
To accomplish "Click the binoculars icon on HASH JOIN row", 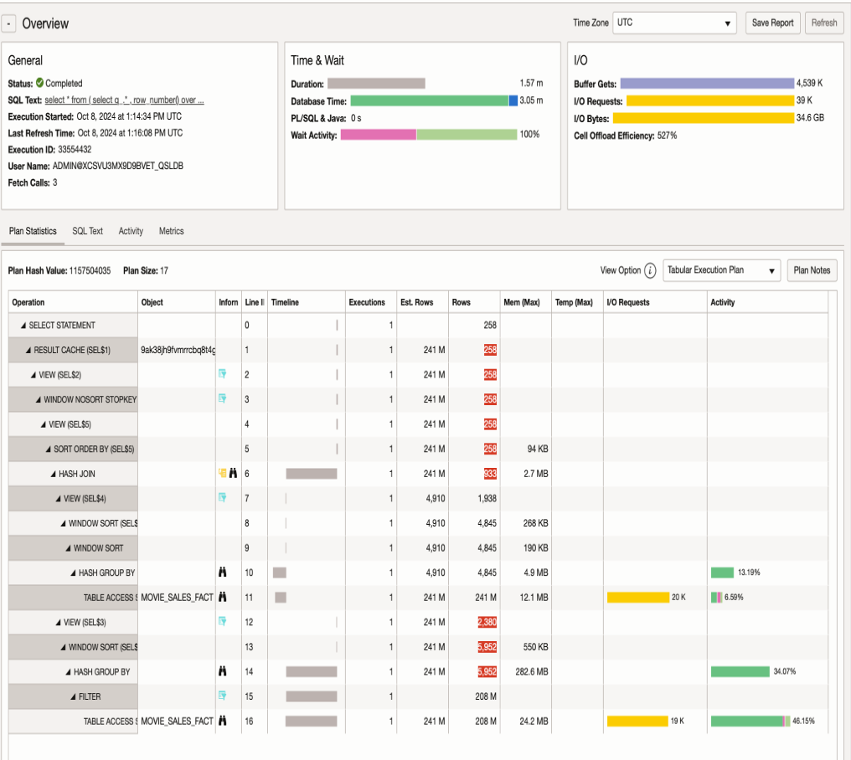I will [233, 474].
